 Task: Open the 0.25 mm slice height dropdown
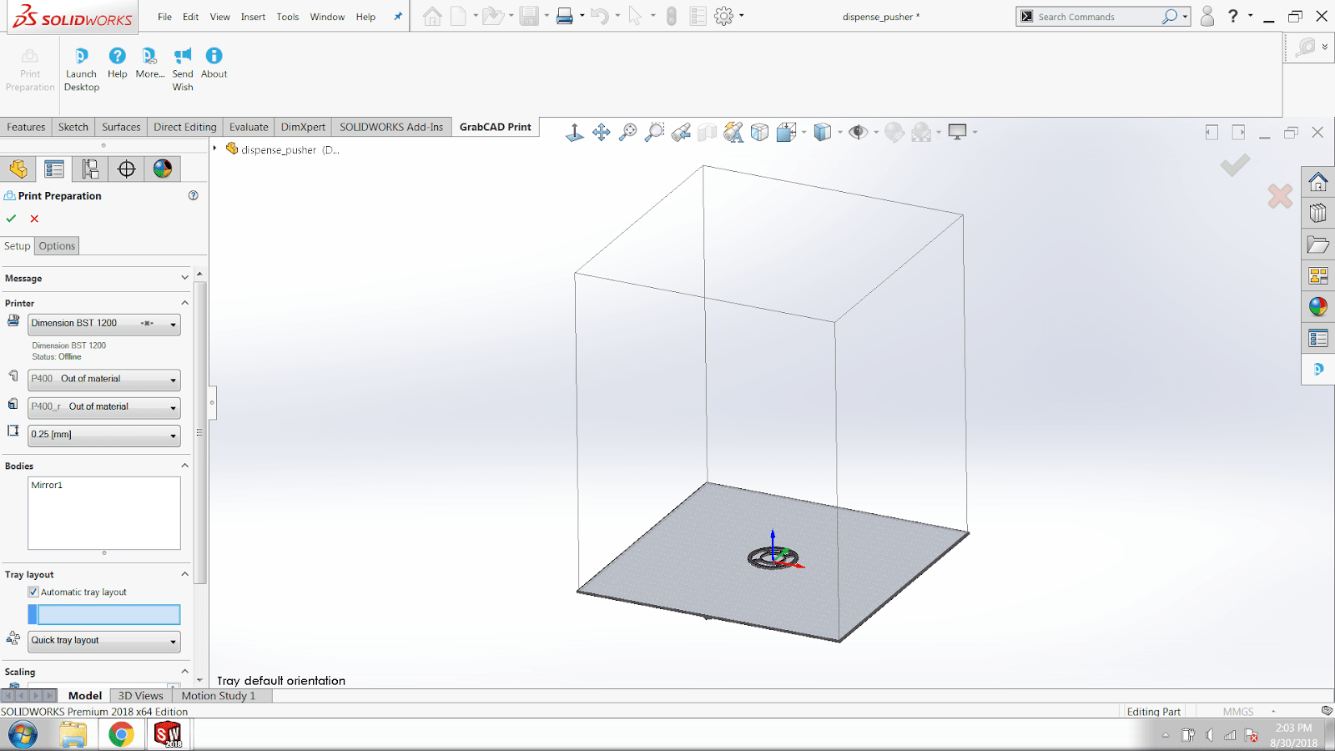click(173, 436)
